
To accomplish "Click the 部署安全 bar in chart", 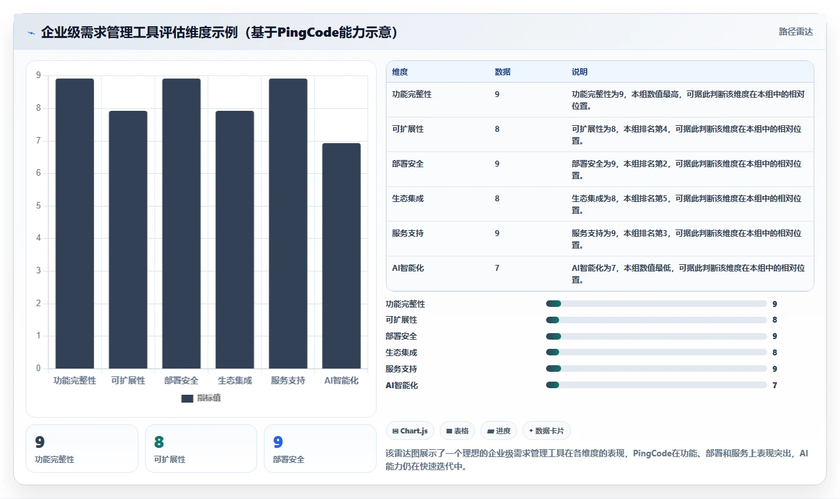I will point(182,224).
